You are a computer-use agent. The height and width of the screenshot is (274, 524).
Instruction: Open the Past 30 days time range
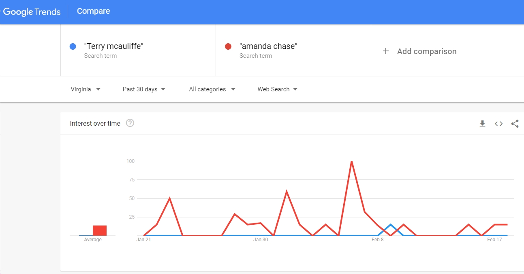point(144,89)
